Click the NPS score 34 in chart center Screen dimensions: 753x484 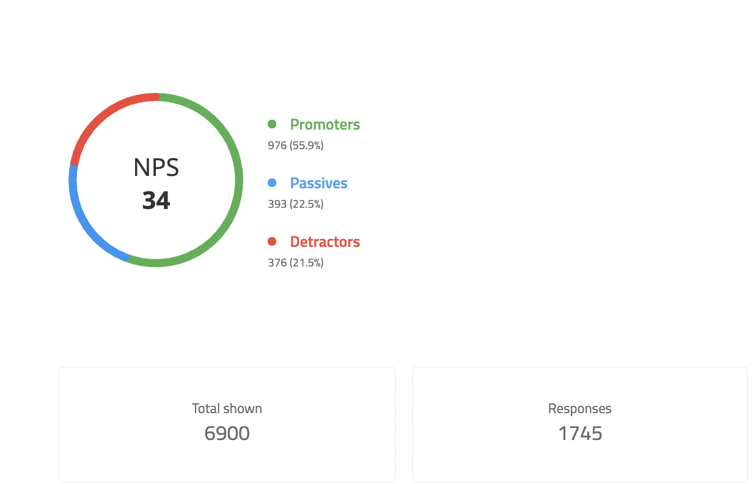coord(156,200)
